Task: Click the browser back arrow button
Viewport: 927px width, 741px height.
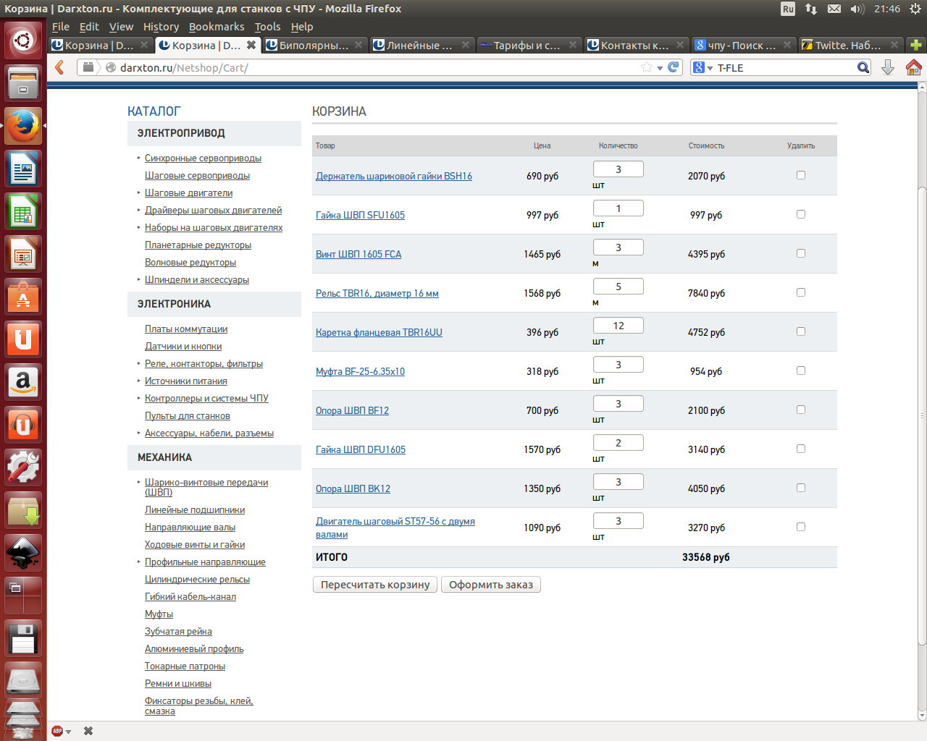Action: [60, 67]
